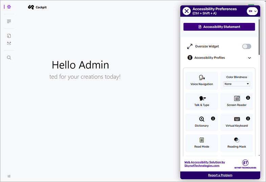Click the Cockpit logo in the header
Viewport: 266px width, 182px height.
tap(37, 7)
